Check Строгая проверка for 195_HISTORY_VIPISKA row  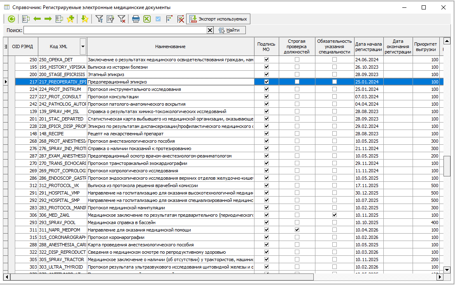point(297,67)
